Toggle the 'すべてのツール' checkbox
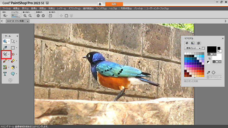The image size is (228, 128). [208, 77]
